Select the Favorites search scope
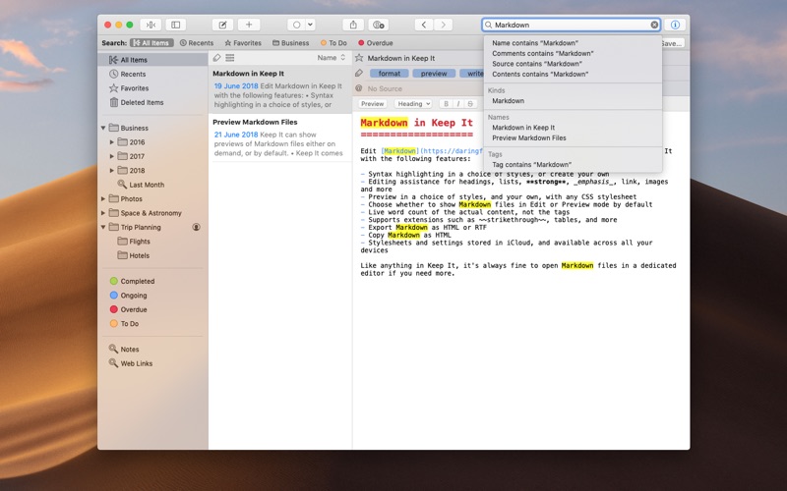The width and height of the screenshot is (787, 491). coord(242,43)
